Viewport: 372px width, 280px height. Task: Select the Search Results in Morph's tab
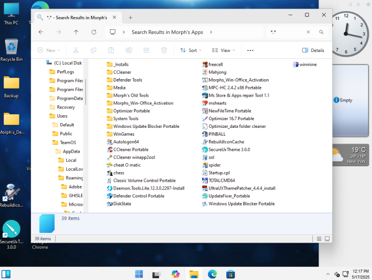click(x=77, y=17)
